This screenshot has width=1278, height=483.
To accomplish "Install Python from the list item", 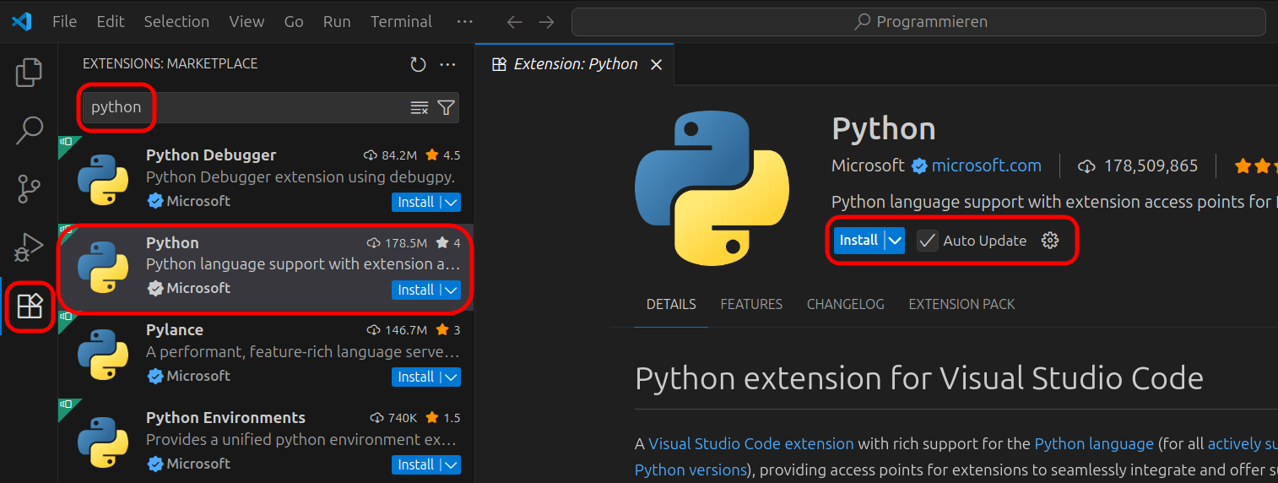I will click(416, 290).
